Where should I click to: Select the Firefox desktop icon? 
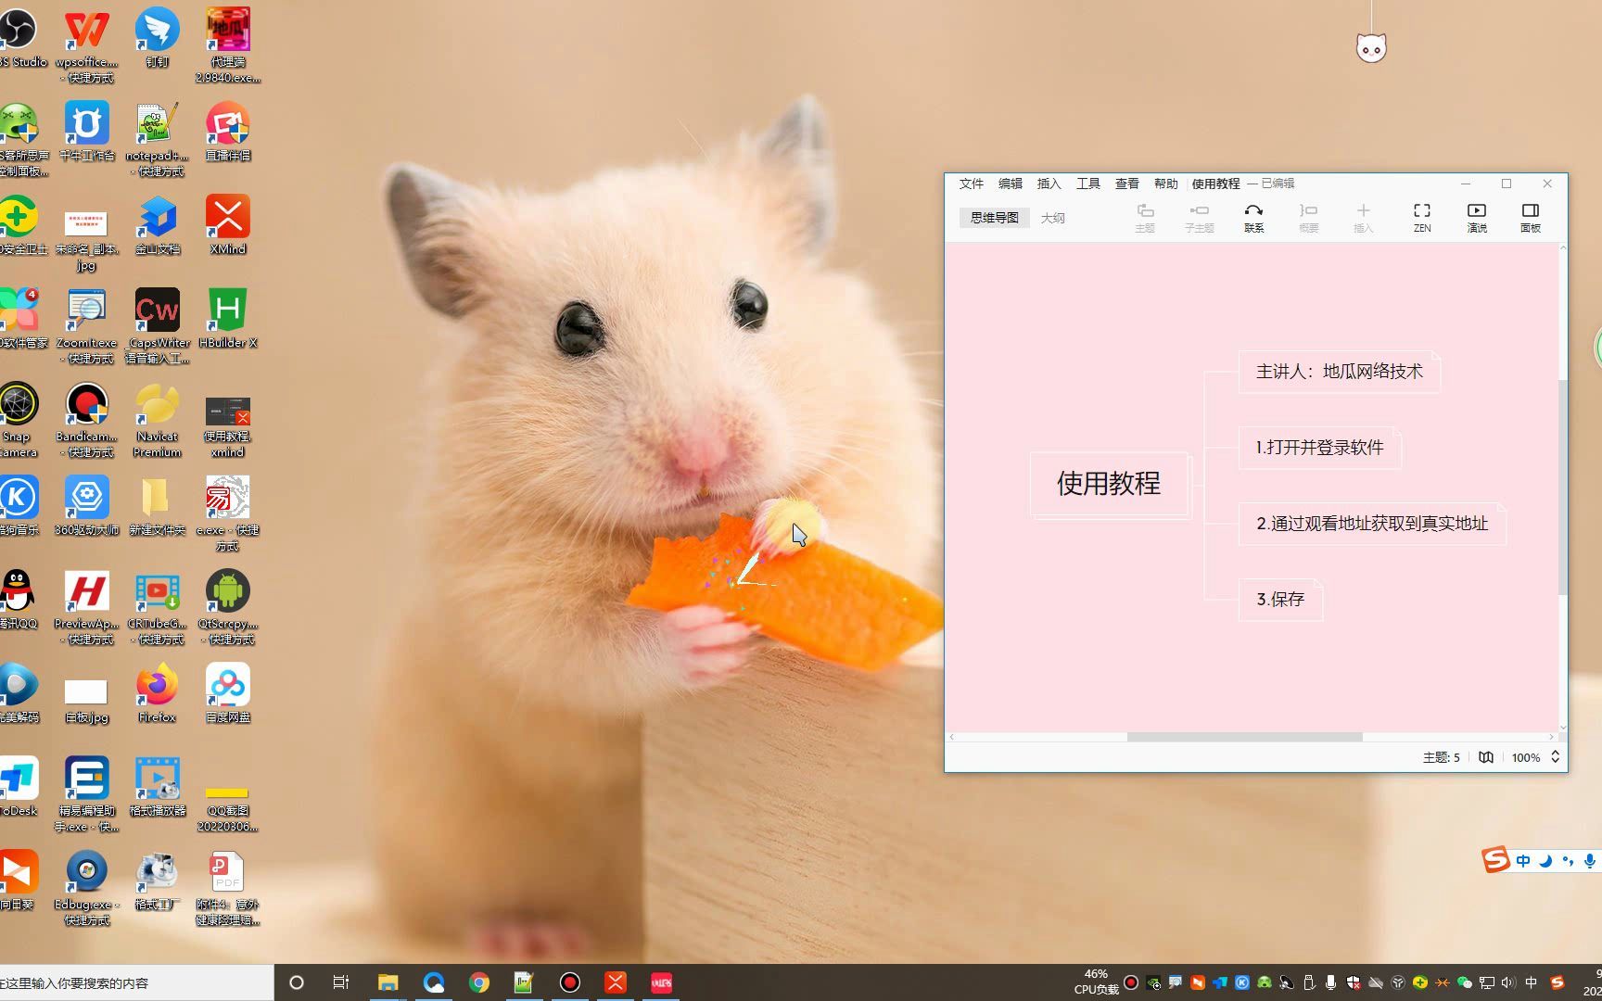point(158,693)
